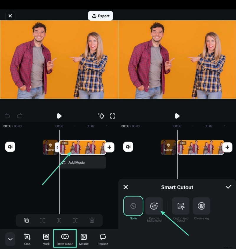Duplicate the clip using the copy icon
The image size is (236, 249).
[x=26, y=220]
